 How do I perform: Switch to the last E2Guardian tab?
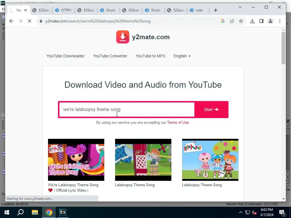click(176, 10)
